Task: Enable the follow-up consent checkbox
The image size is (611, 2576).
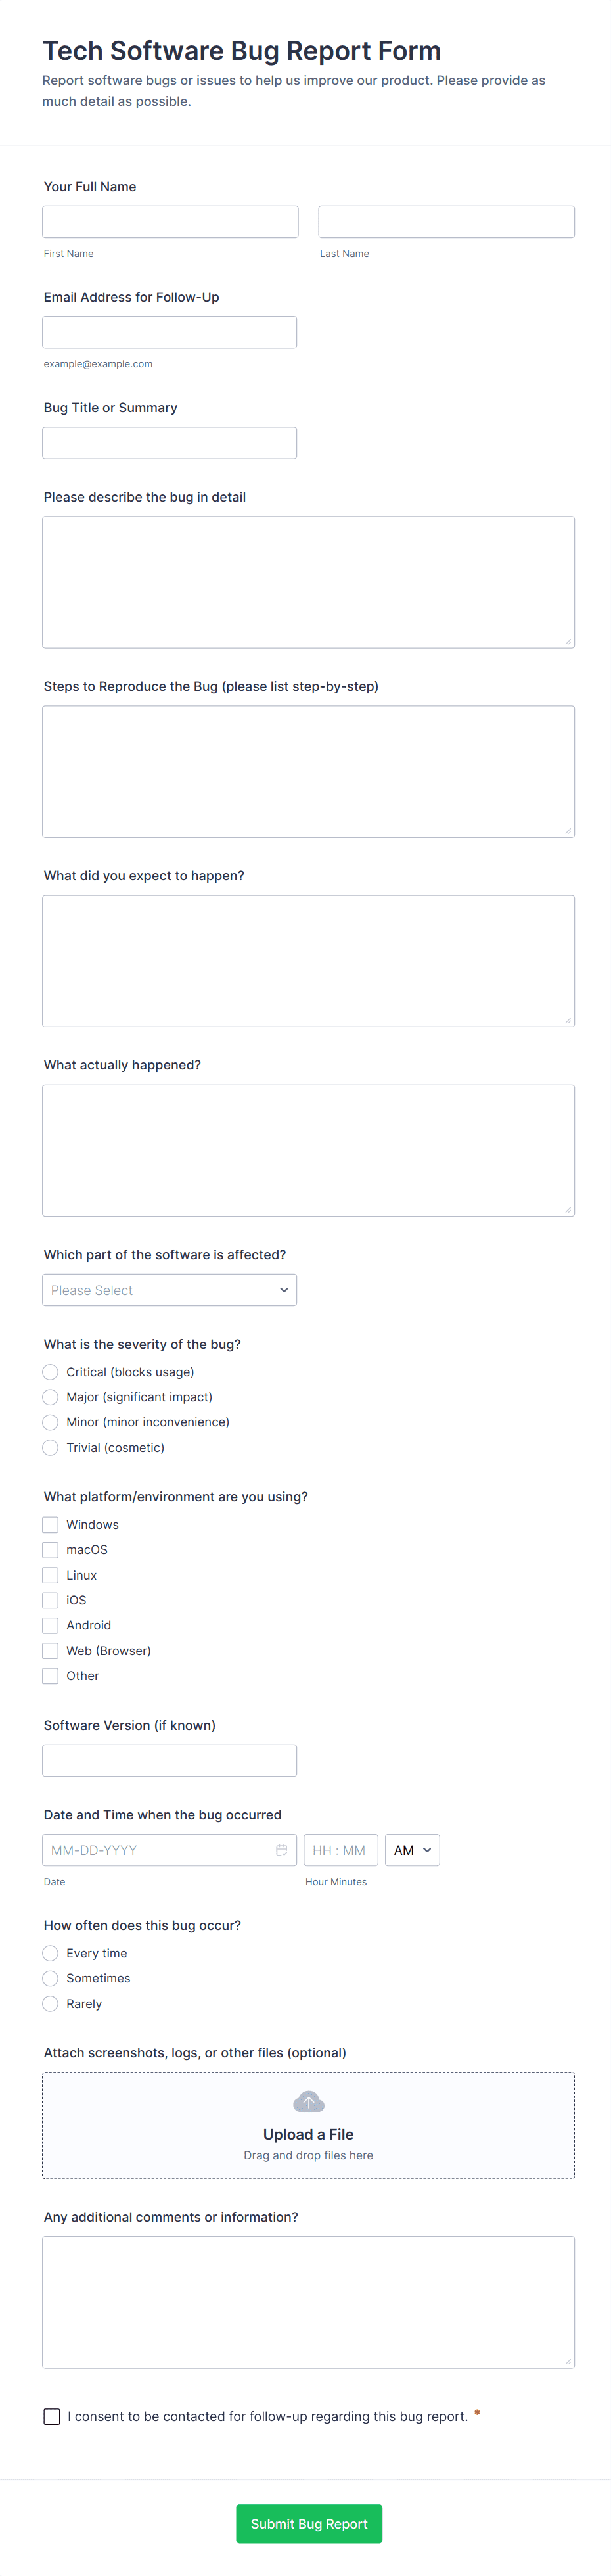Action: coord(52,2416)
